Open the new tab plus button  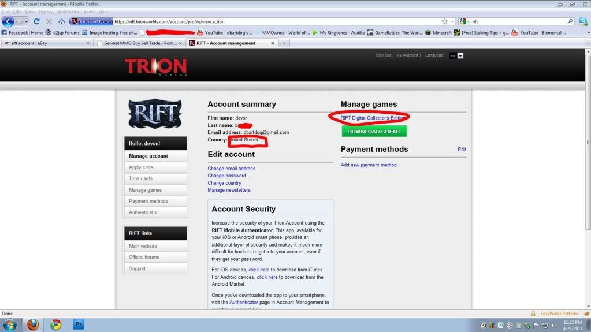[284, 43]
